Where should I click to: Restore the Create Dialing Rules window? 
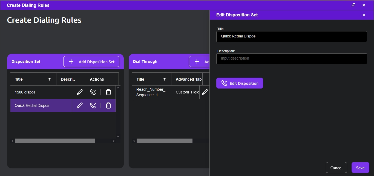point(353,5)
